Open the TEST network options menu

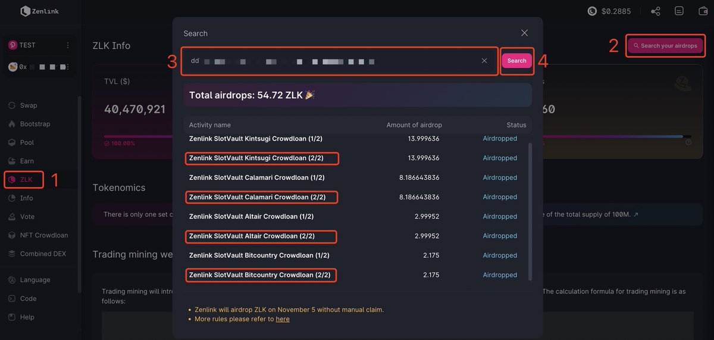[68, 45]
